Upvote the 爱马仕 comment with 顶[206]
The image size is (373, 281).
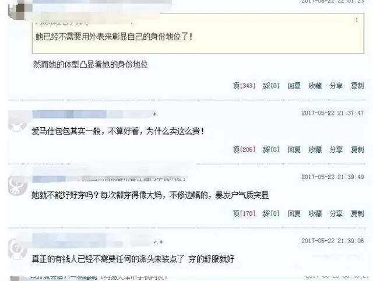(x=244, y=149)
